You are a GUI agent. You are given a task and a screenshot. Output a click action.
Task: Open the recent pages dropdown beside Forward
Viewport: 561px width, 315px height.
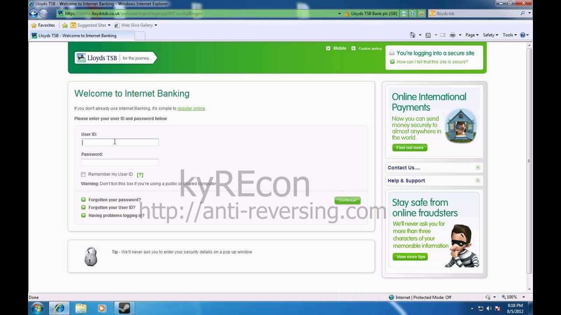51,14
